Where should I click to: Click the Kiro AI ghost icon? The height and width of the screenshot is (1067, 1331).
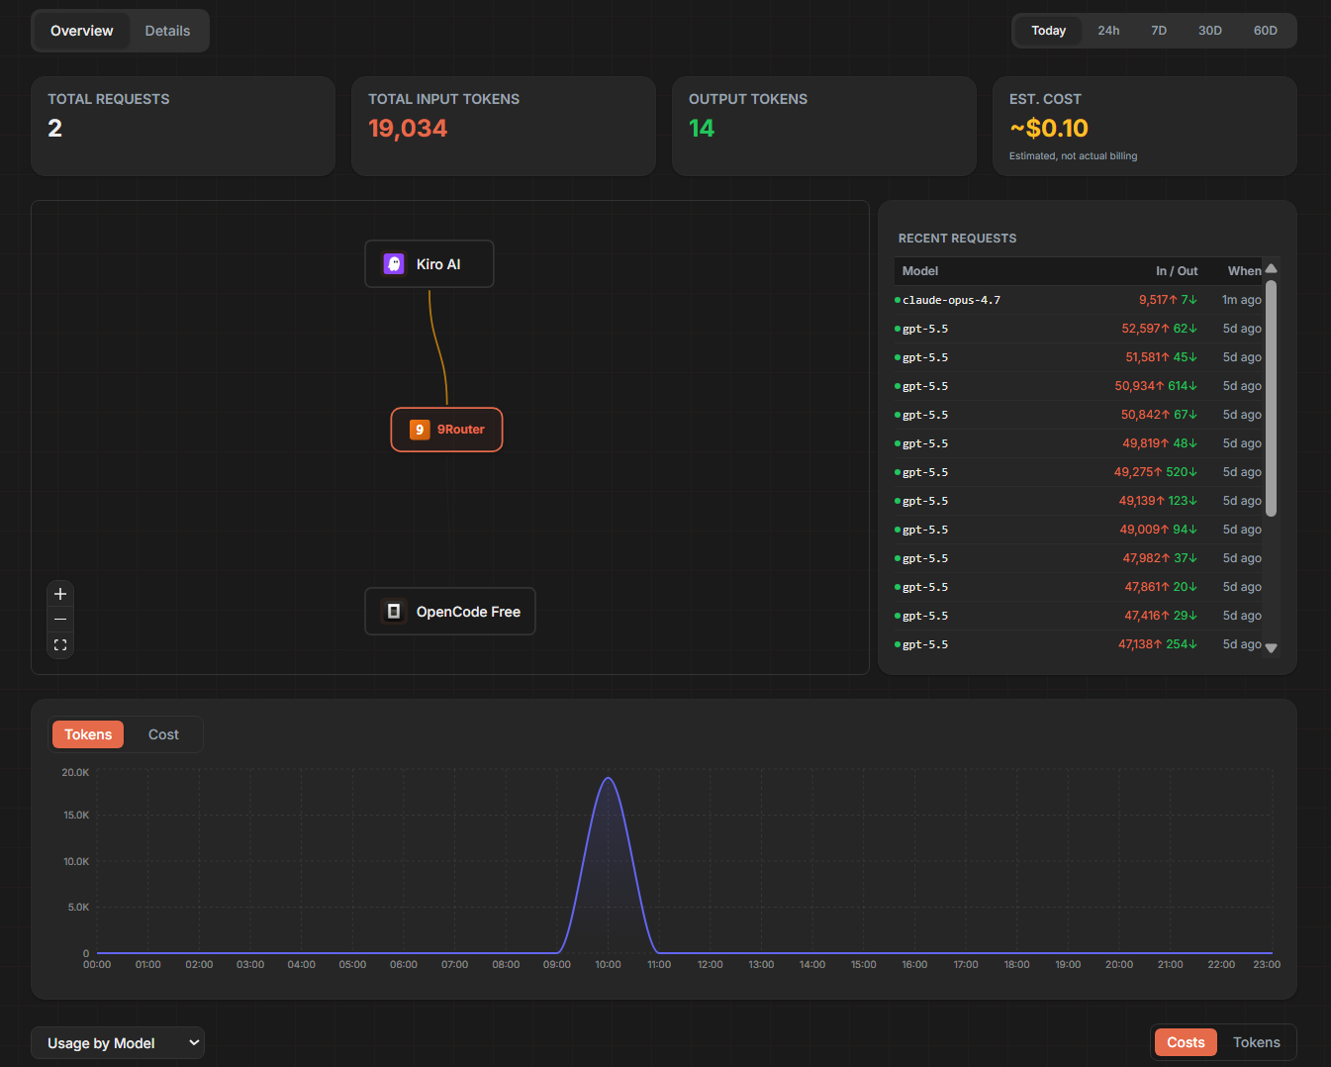394,264
